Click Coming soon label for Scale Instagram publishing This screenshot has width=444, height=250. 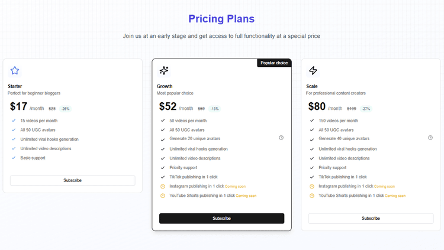[x=384, y=186]
